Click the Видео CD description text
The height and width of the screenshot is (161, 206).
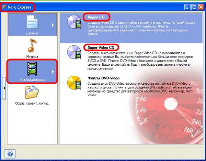(141, 28)
